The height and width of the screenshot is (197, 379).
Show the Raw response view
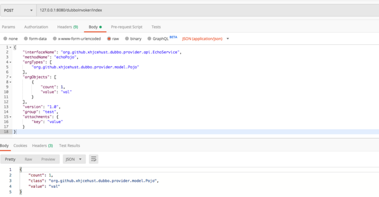[28, 159]
